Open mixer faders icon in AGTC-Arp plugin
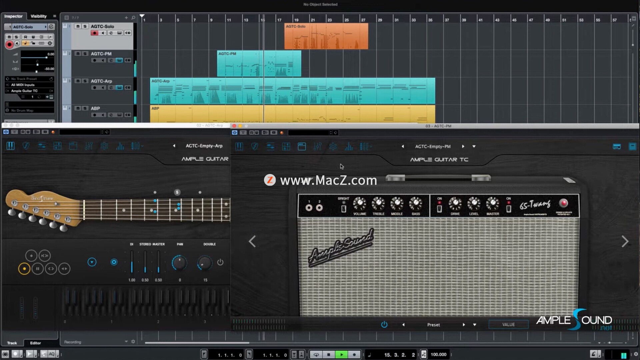The width and height of the screenshot is (640, 360). pyautogui.click(x=89, y=146)
